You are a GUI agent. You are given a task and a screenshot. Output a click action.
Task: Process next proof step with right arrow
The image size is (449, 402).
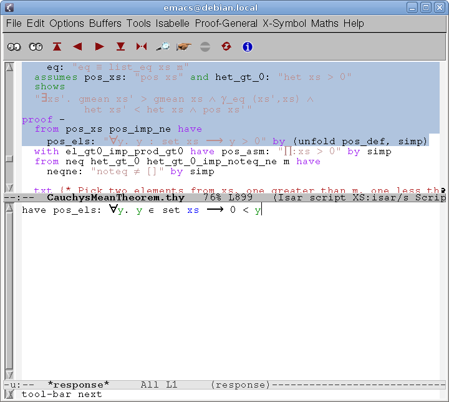point(99,47)
